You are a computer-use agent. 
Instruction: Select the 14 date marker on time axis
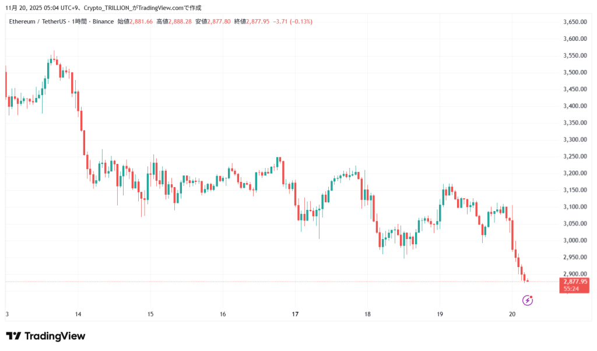78,314
